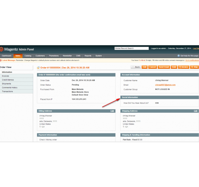This screenshot has width=199, height=187.
Task: Click How Did You Hear About Us label
Action: (x=136, y=103)
